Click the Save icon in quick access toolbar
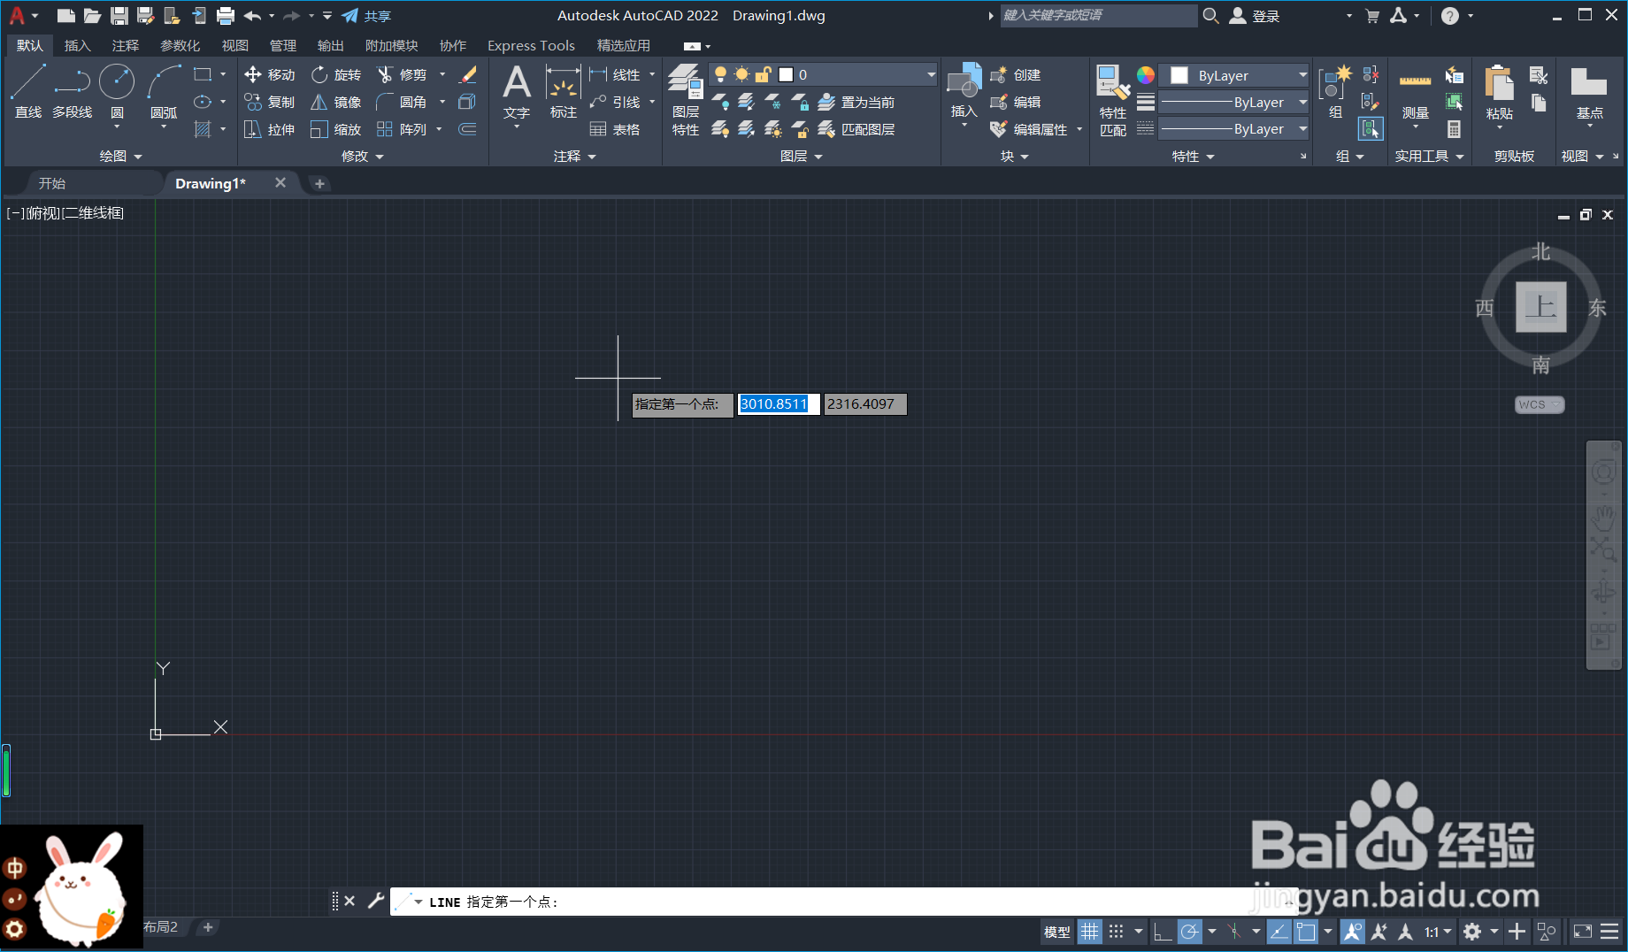Viewport: 1628px width, 952px height. [x=119, y=16]
